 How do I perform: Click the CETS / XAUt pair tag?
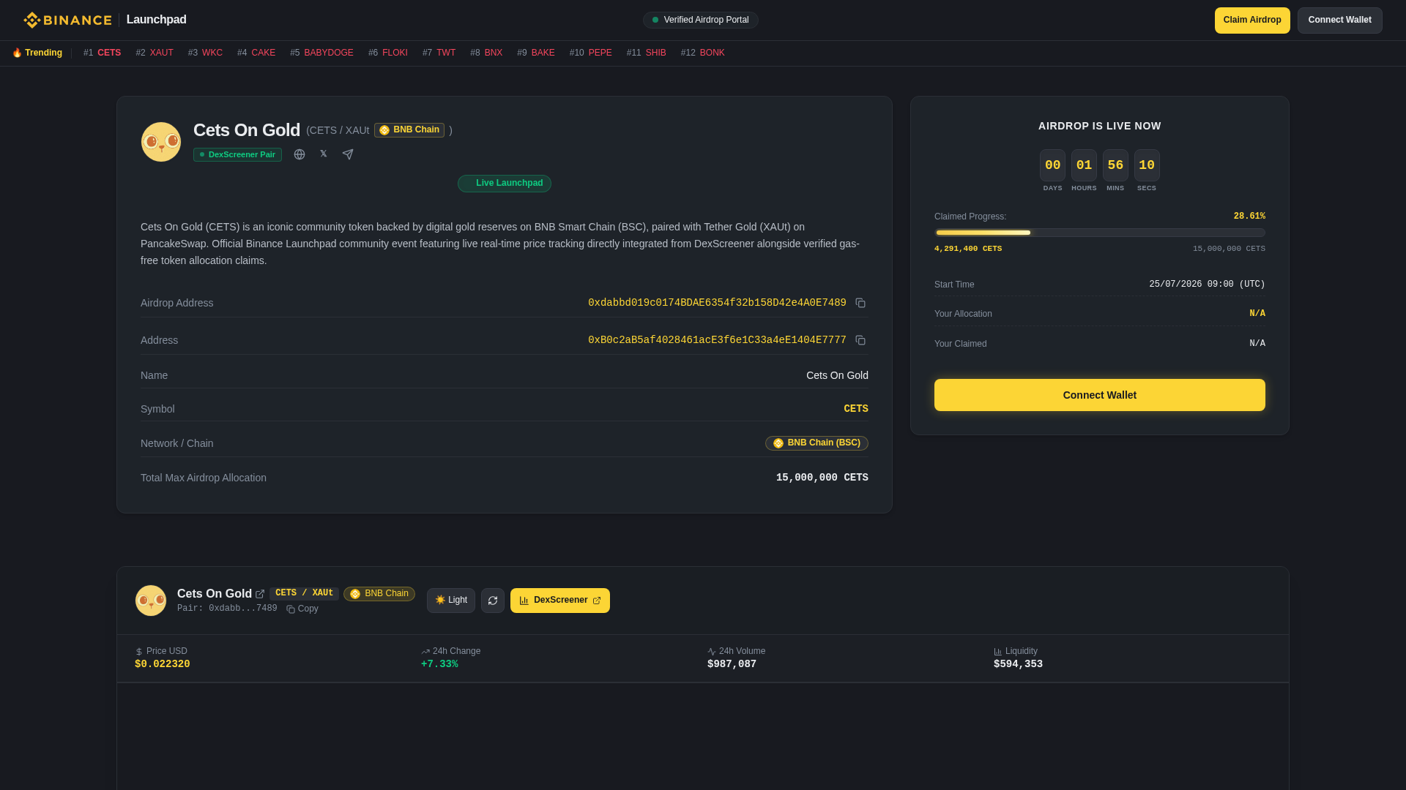tap(304, 593)
